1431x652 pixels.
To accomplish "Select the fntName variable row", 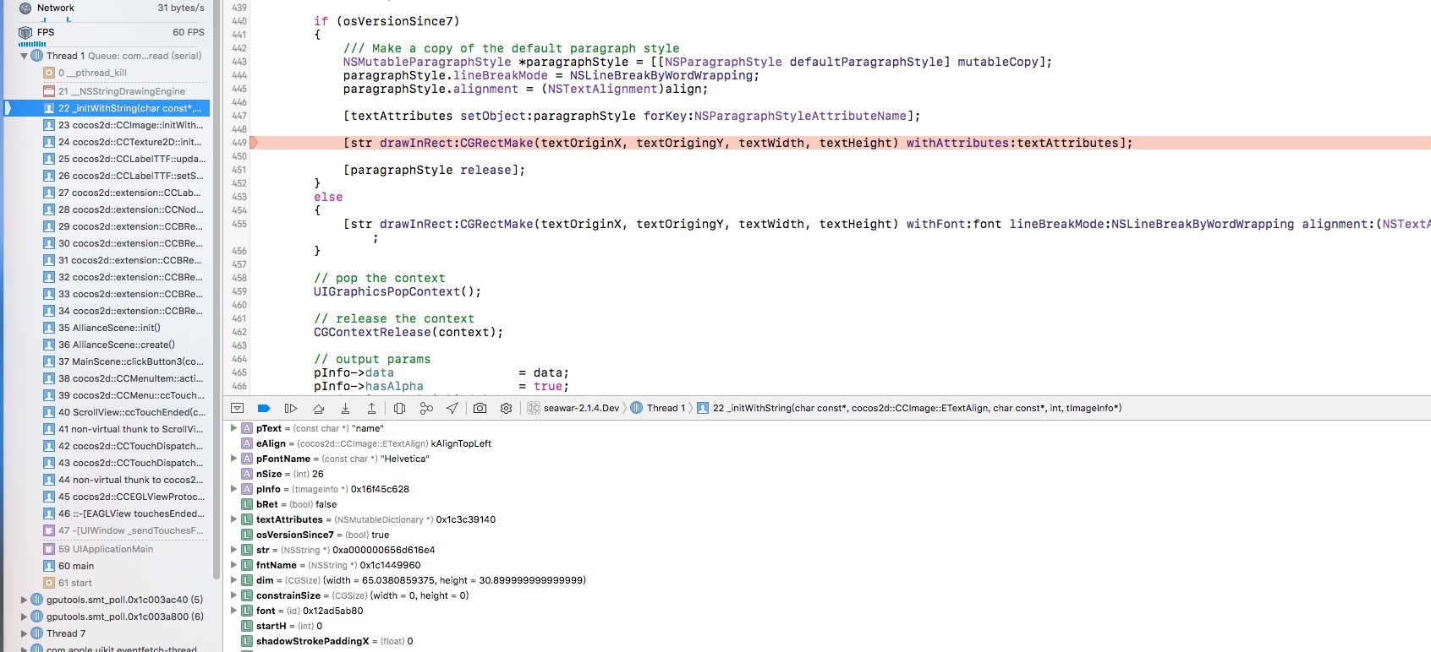I will tap(827, 565).
